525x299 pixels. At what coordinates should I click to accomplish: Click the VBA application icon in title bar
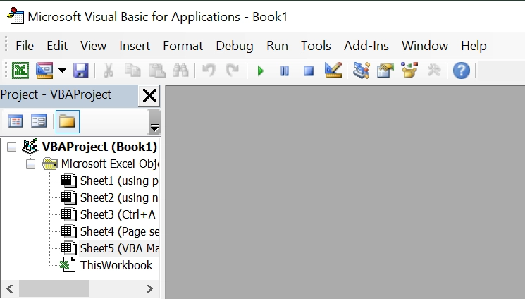coord(16,16)
